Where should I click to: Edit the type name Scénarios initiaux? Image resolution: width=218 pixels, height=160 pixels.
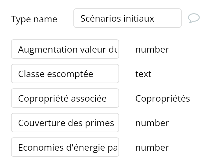[x=127, y=18]
